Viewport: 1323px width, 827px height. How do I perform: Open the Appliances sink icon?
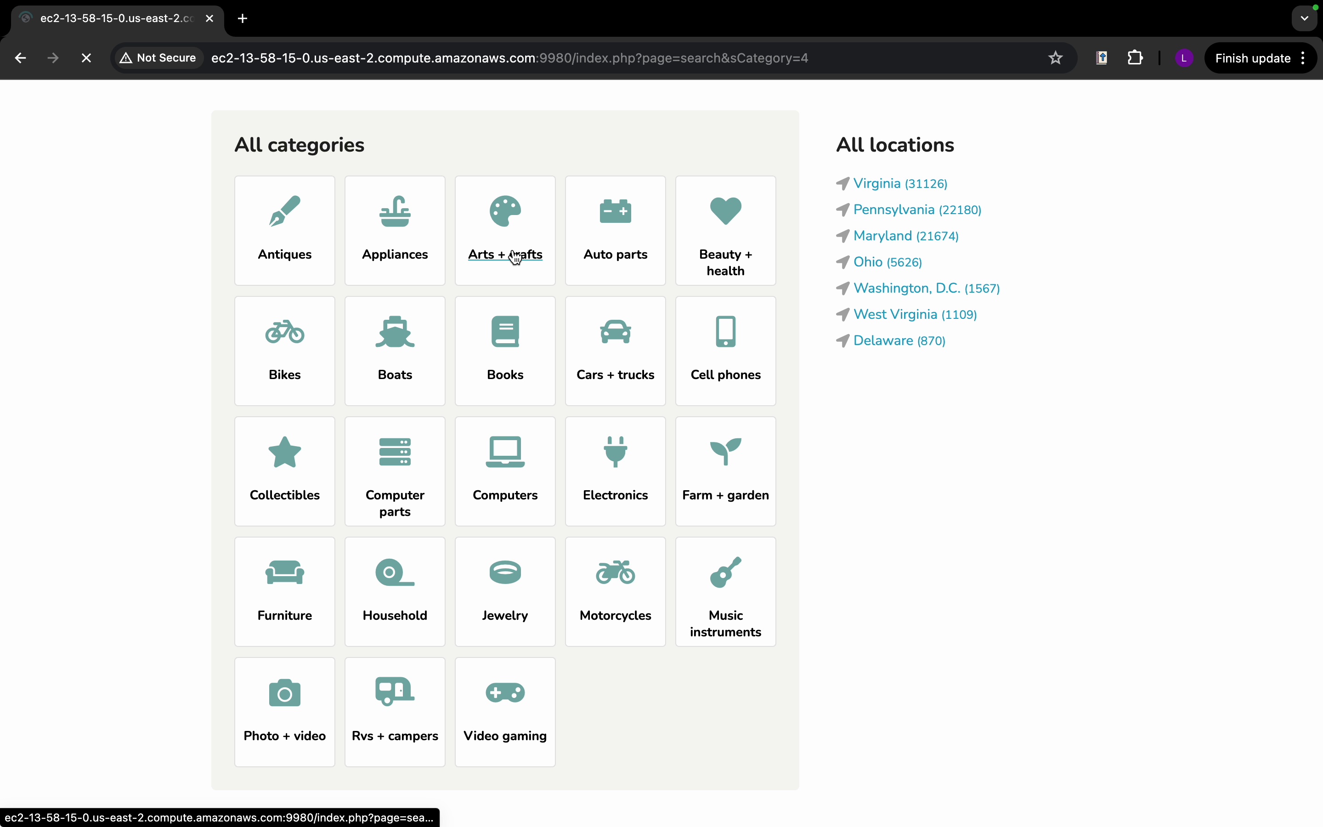pyautogui.click(x=395, y=211)
